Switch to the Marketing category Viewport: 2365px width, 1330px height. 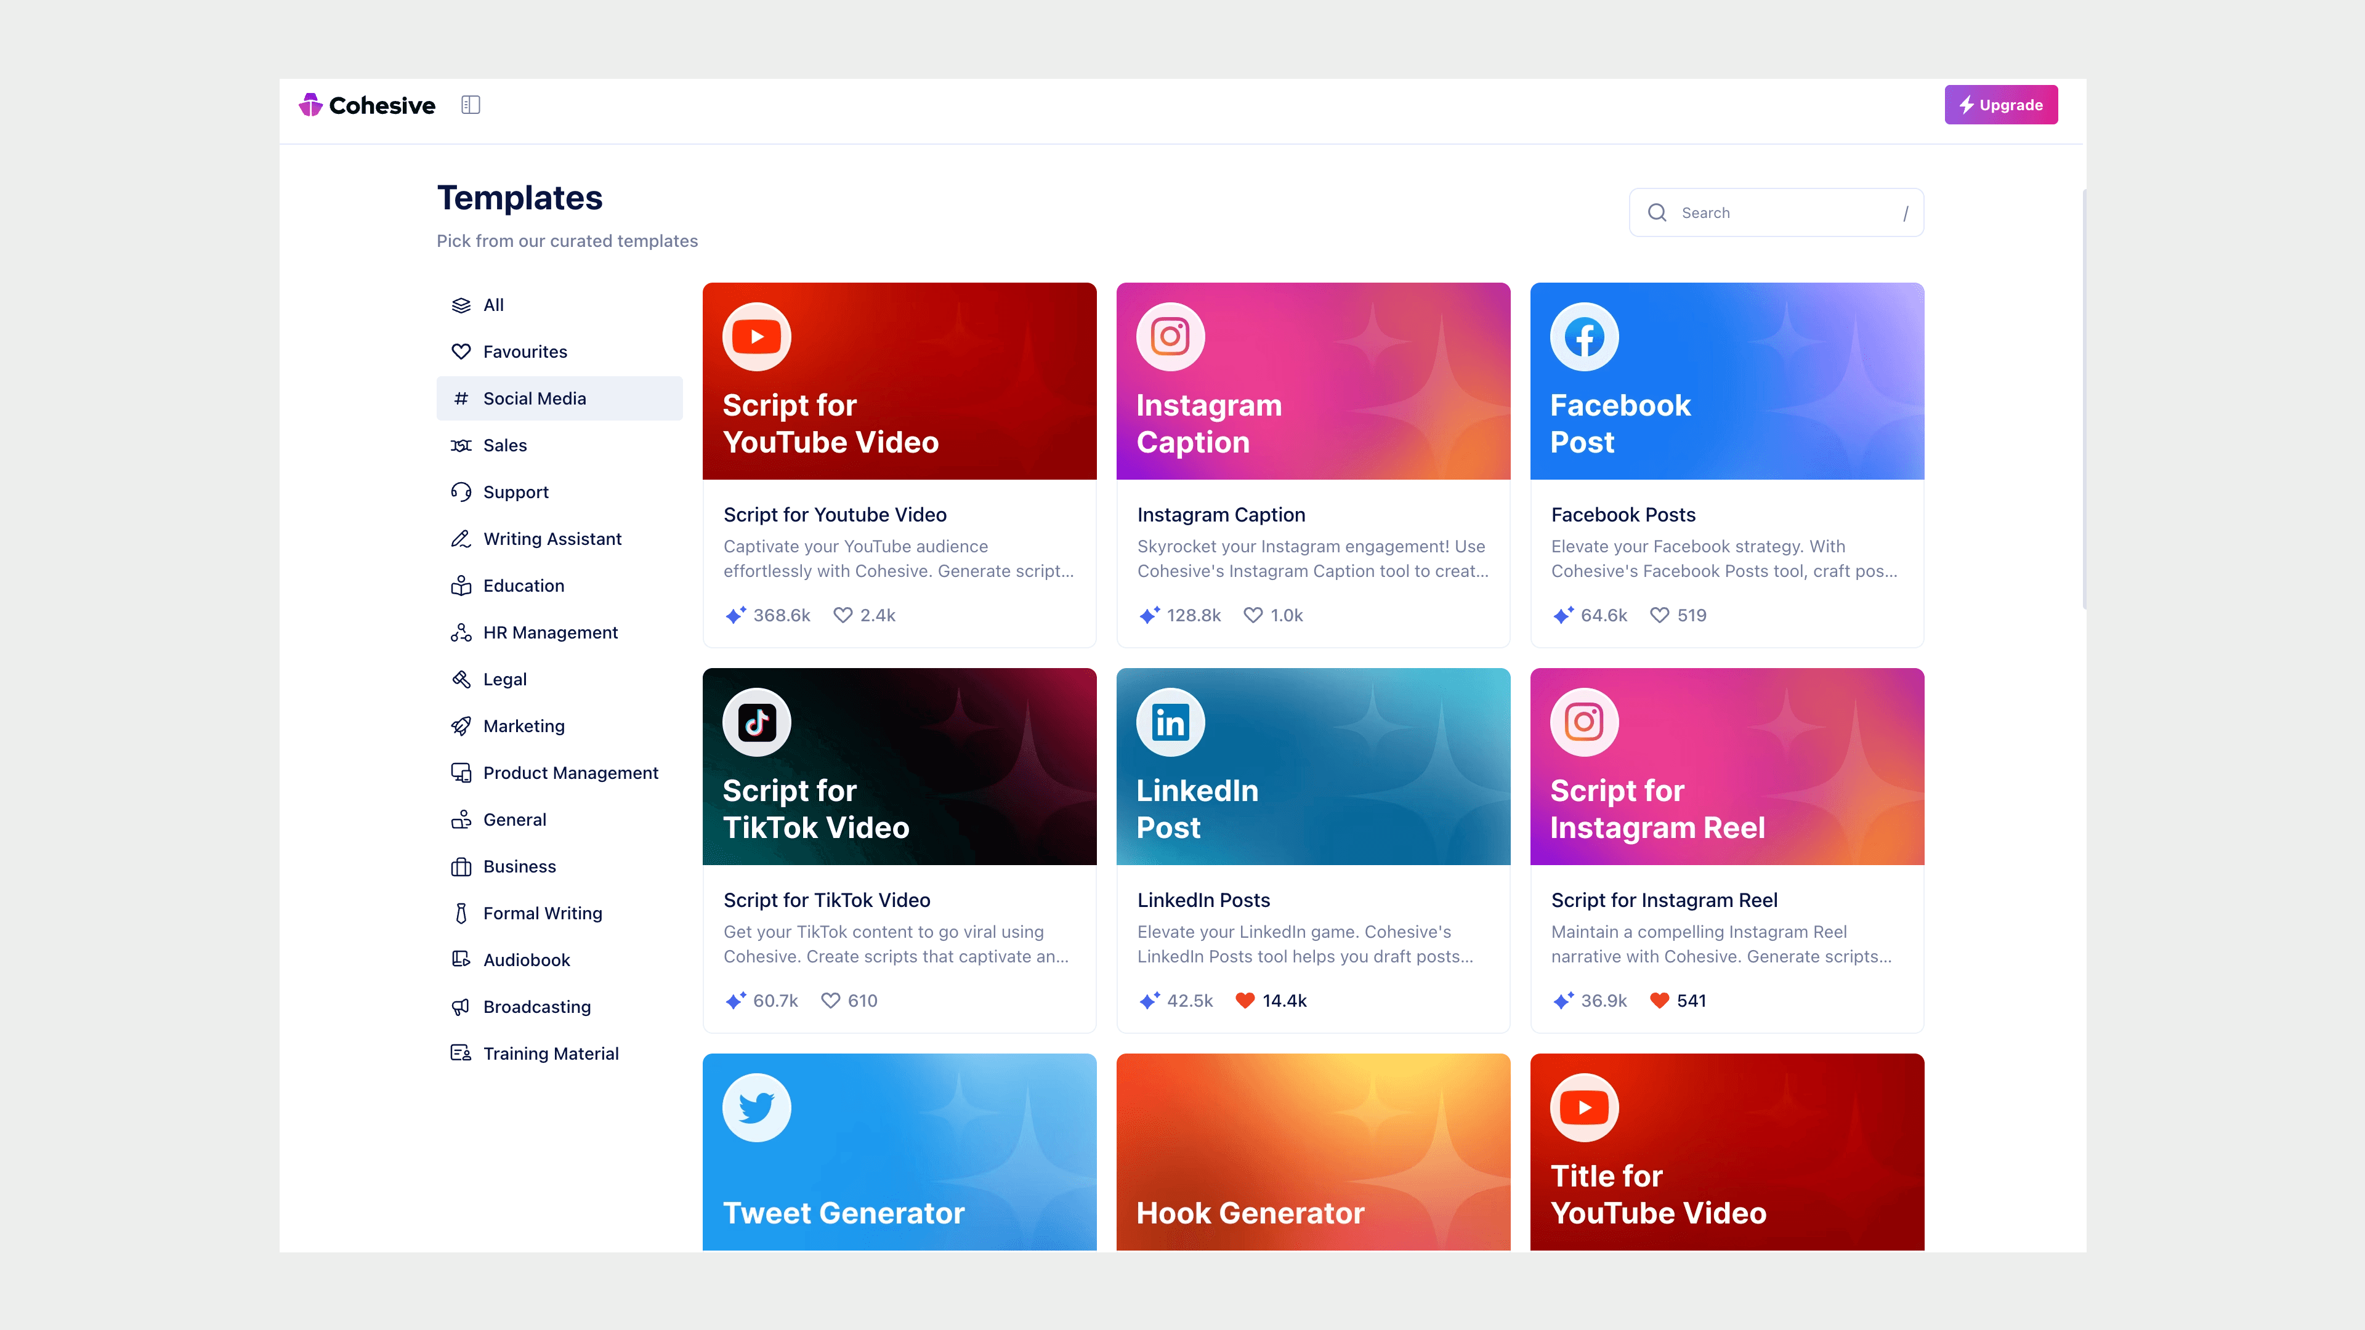pyautogui.click(x=524, y=726)
